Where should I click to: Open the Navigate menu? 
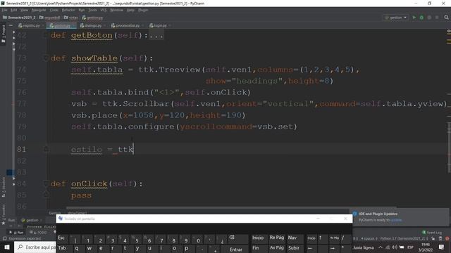coord(39,10)
